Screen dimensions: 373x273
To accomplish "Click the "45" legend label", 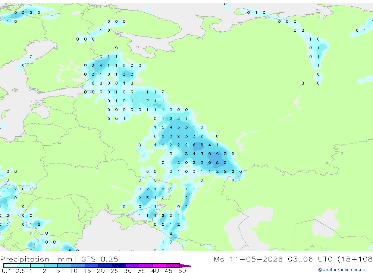I will [169, 271].
